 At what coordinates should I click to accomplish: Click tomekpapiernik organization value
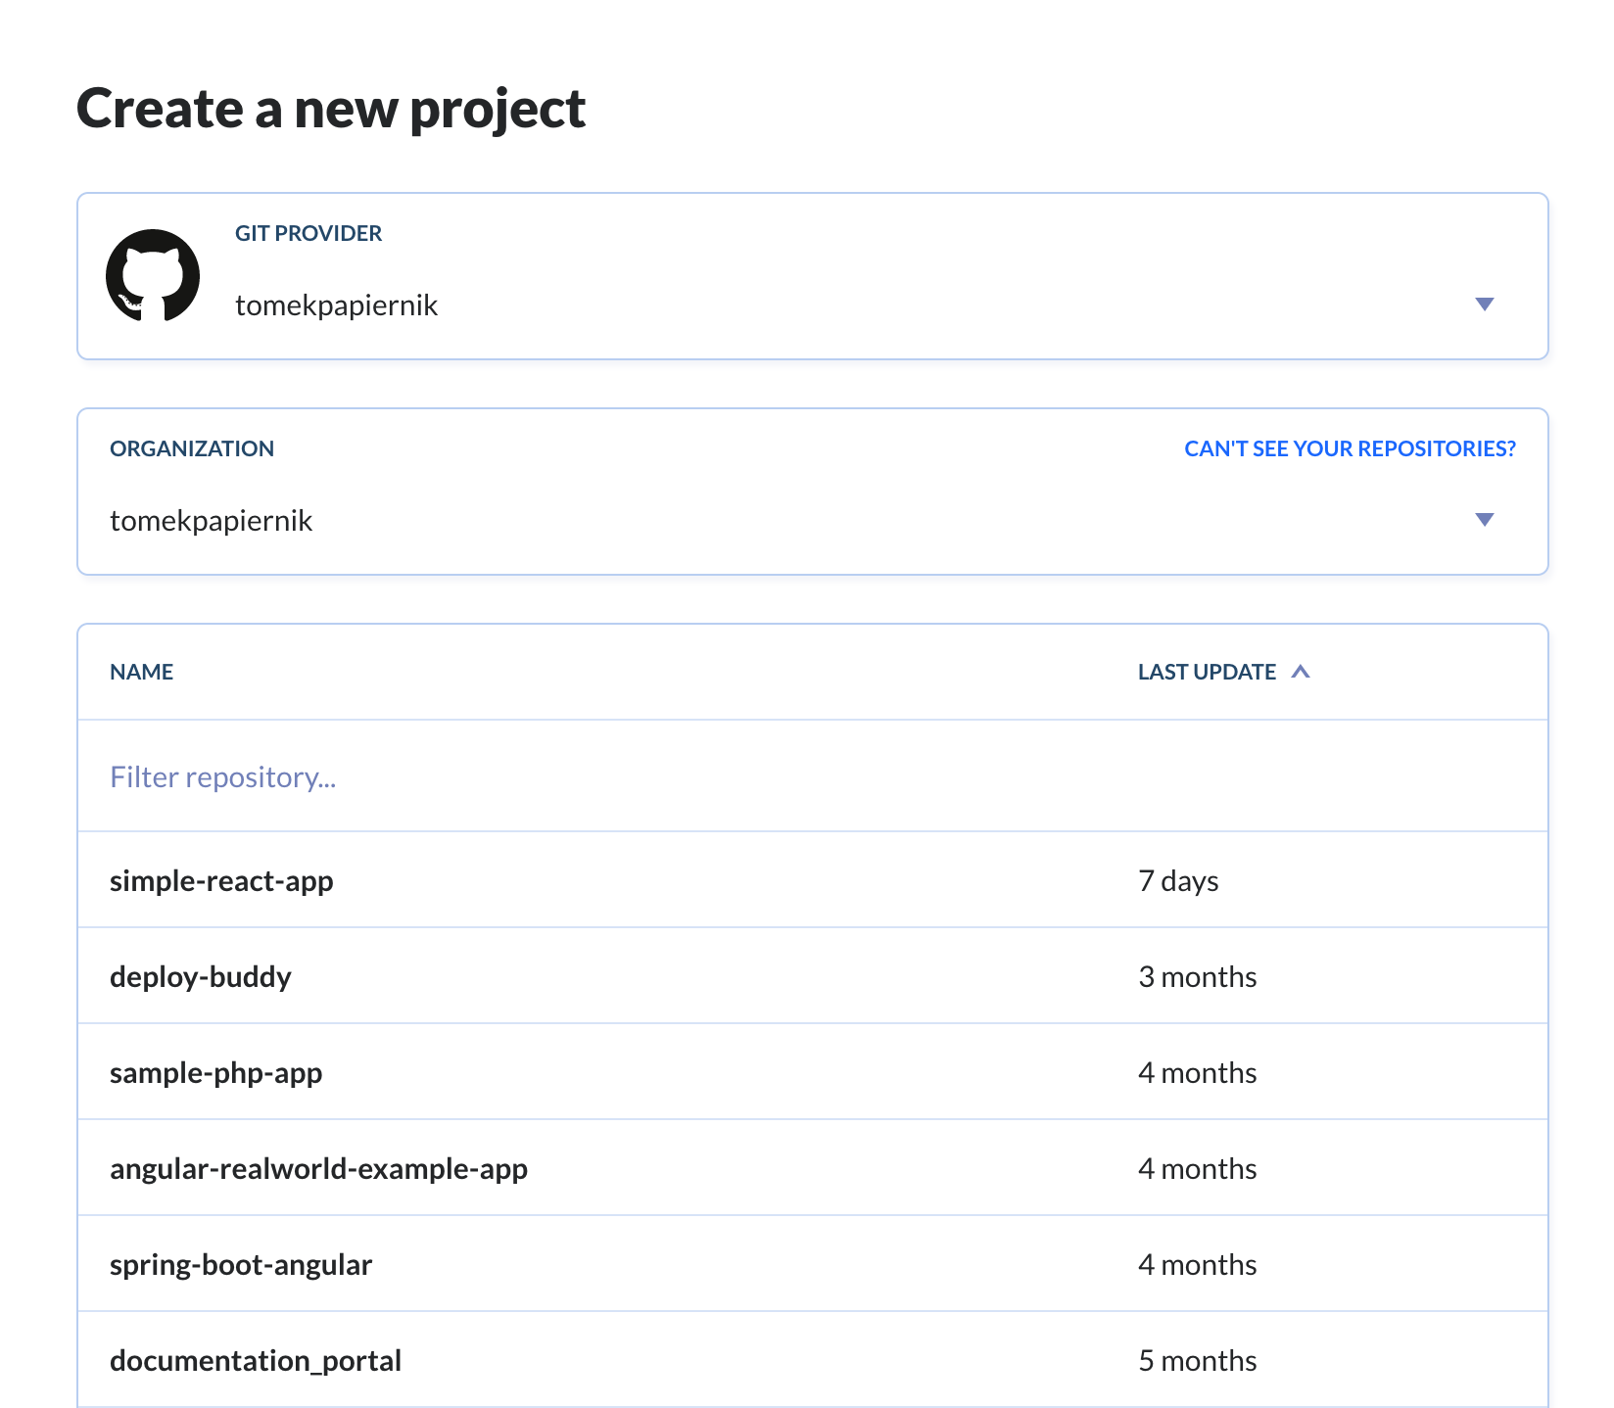point(211,521)
